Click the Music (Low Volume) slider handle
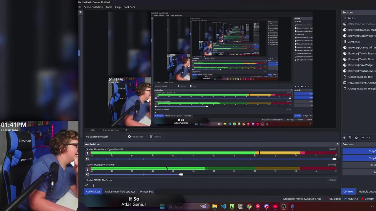Image resolution: width=376 pixels, height=211 pixels. [x=181, y=174]
